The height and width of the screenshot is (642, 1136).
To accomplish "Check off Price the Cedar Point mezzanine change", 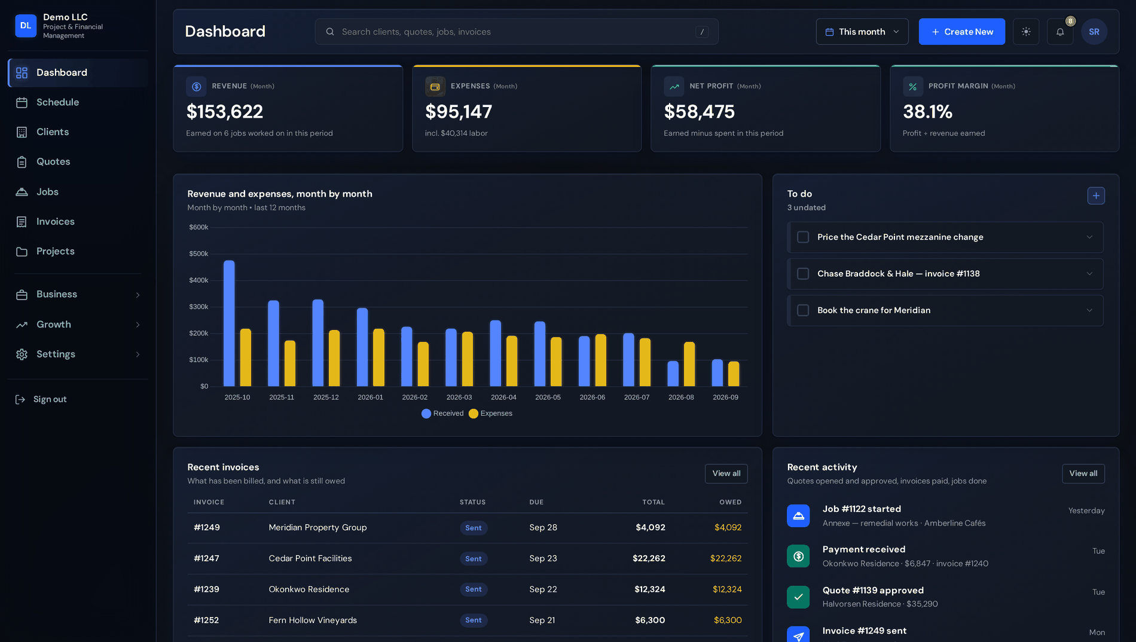I will [803, 237].
